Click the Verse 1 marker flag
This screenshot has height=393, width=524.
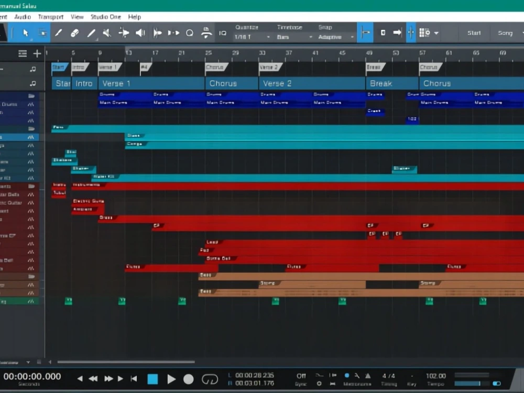[110, 67]
